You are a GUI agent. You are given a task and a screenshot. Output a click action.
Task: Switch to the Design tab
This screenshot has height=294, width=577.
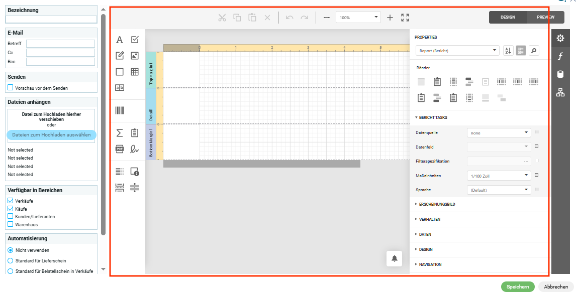coord(508,18)
